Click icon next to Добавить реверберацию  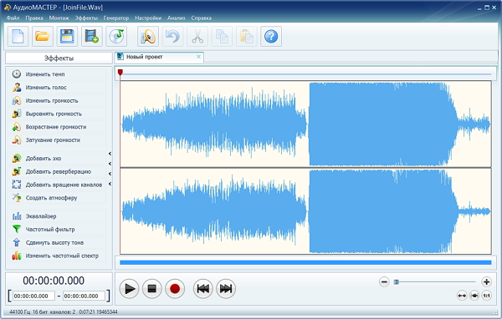[17, 172]
